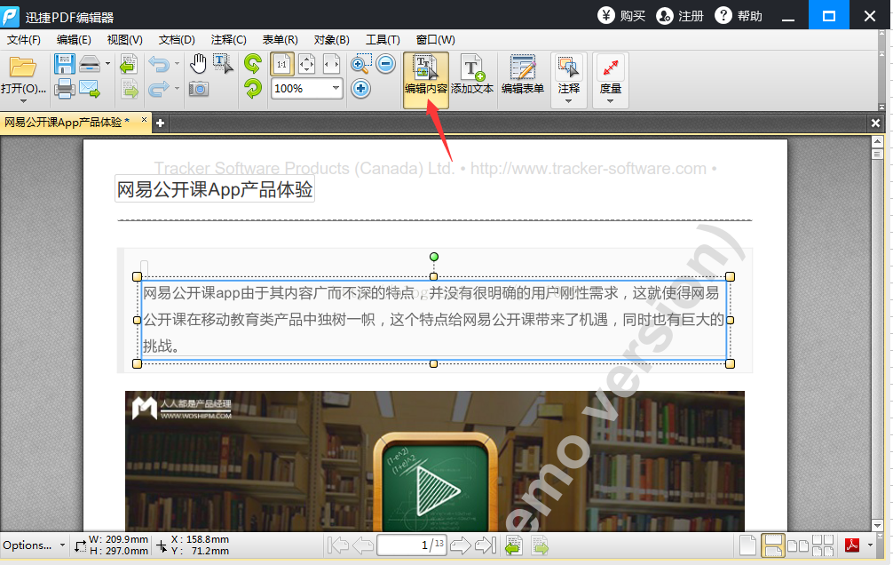
Task: Open the 表单(R) menu
Action: coord(281,40)
